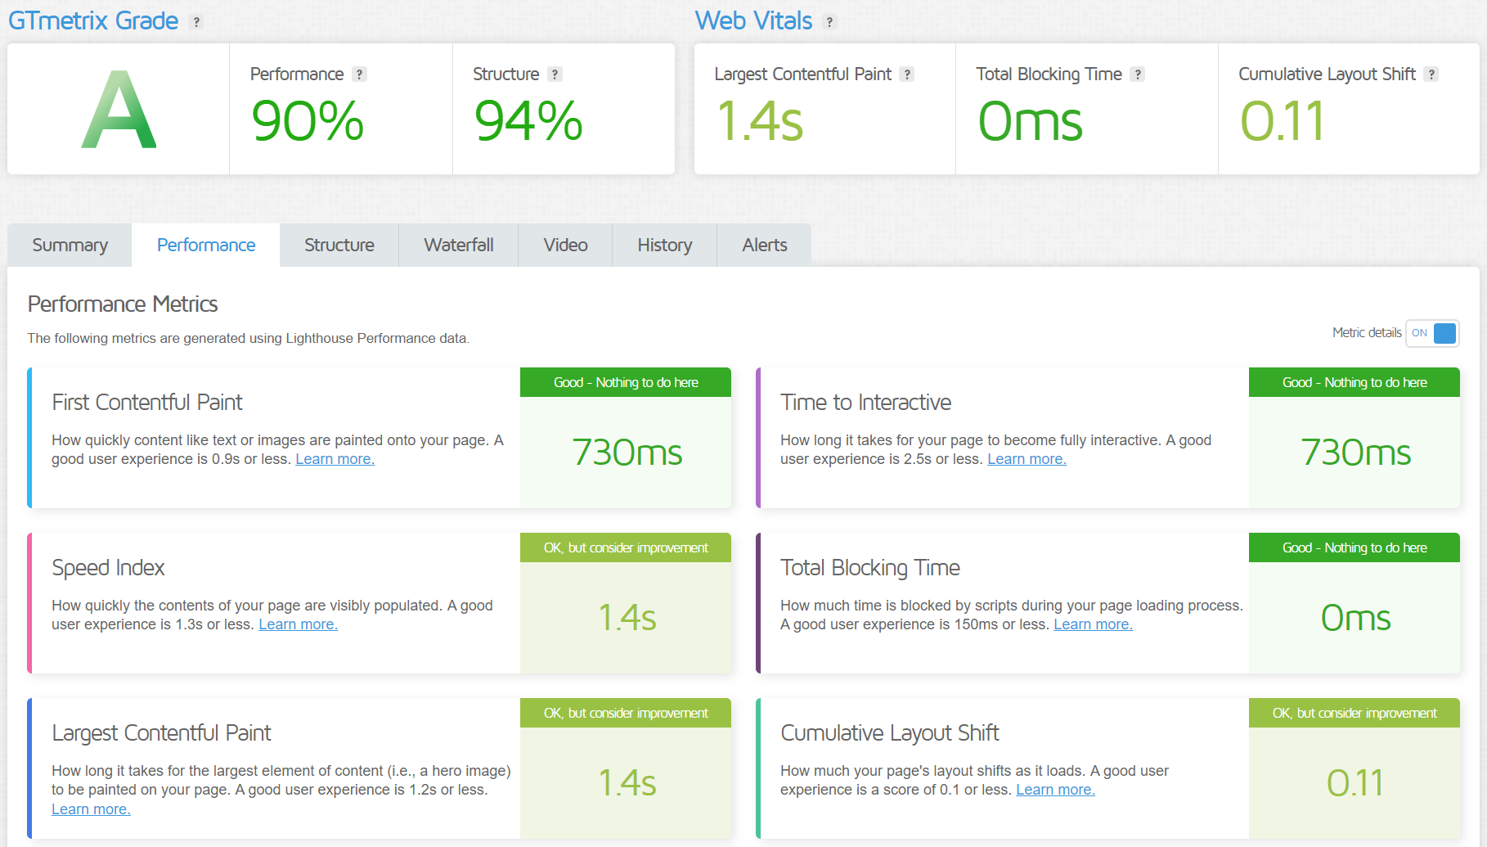Click Learn more in Cumulative Layout Shift card
This screenshot has width=1487, height=847.
(x=1055, y=790)
